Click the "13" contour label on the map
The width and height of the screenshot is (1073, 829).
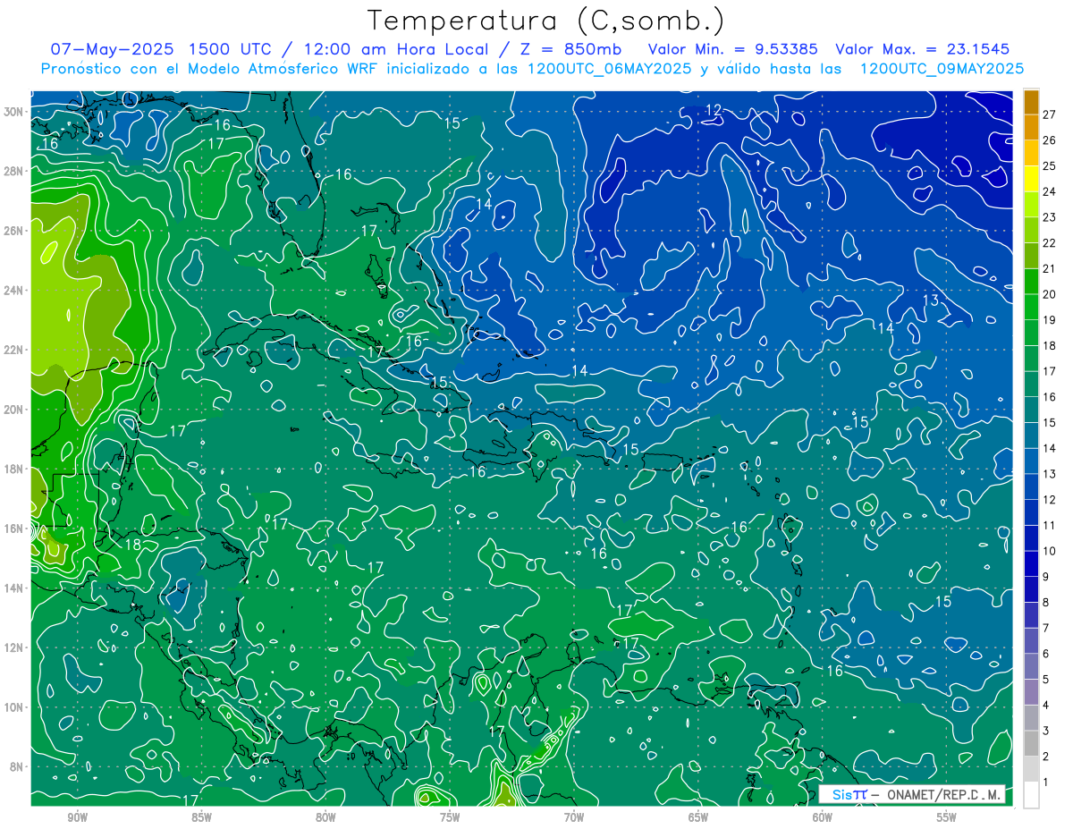click(x=931, y=300)
